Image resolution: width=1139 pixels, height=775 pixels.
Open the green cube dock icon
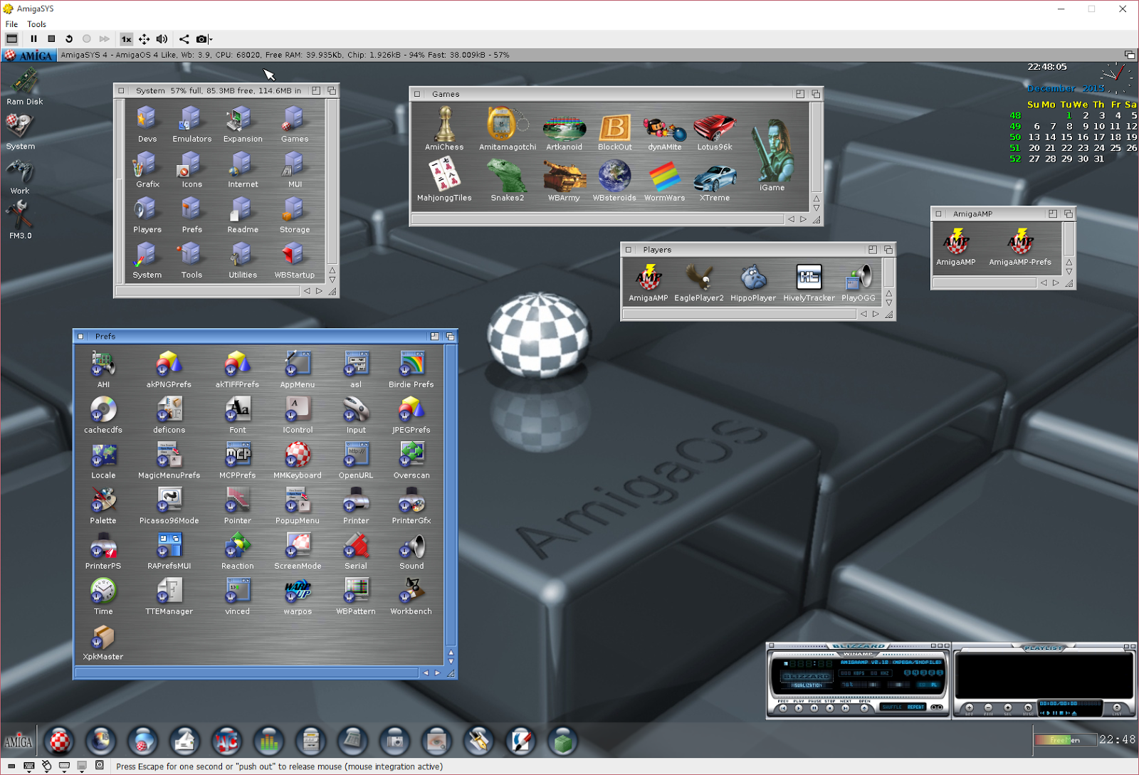click(563, 742)
